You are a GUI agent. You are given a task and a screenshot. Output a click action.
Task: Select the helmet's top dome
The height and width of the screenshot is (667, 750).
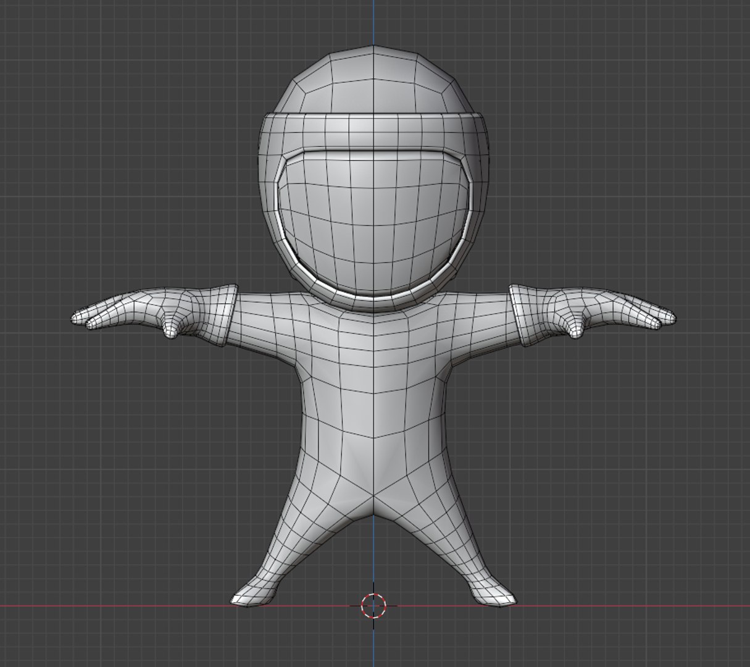[373, 80]
